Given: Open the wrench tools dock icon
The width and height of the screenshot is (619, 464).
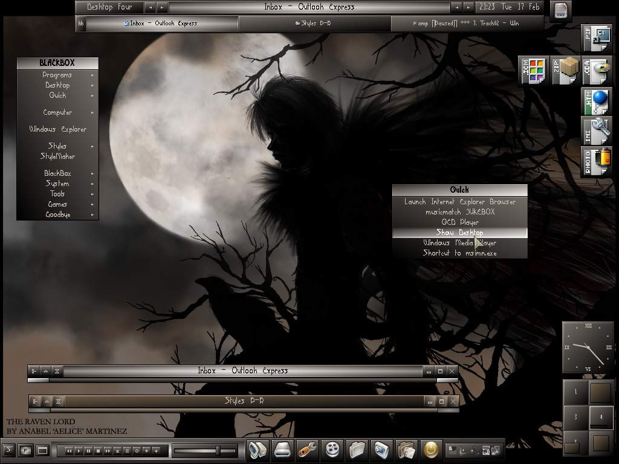Looking at the screenshot, I should pos(308,449).
